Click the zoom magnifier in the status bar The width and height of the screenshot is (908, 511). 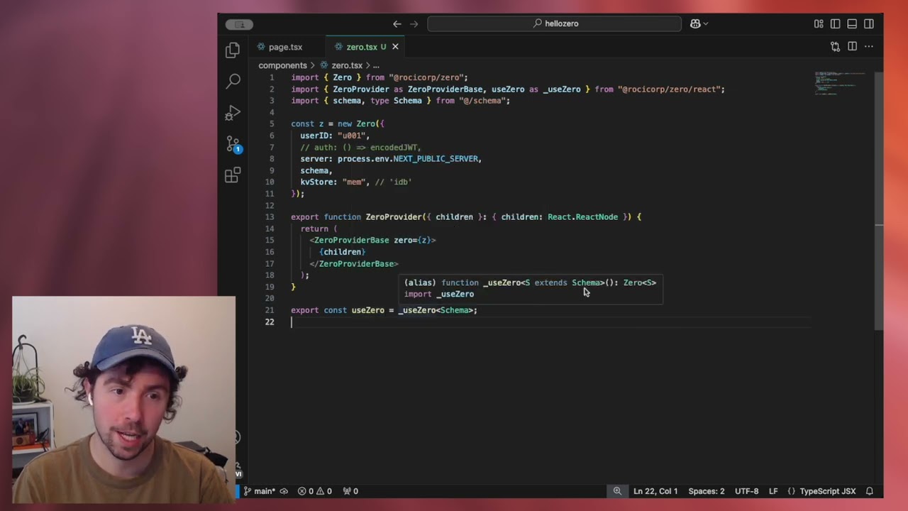point(617,491)
